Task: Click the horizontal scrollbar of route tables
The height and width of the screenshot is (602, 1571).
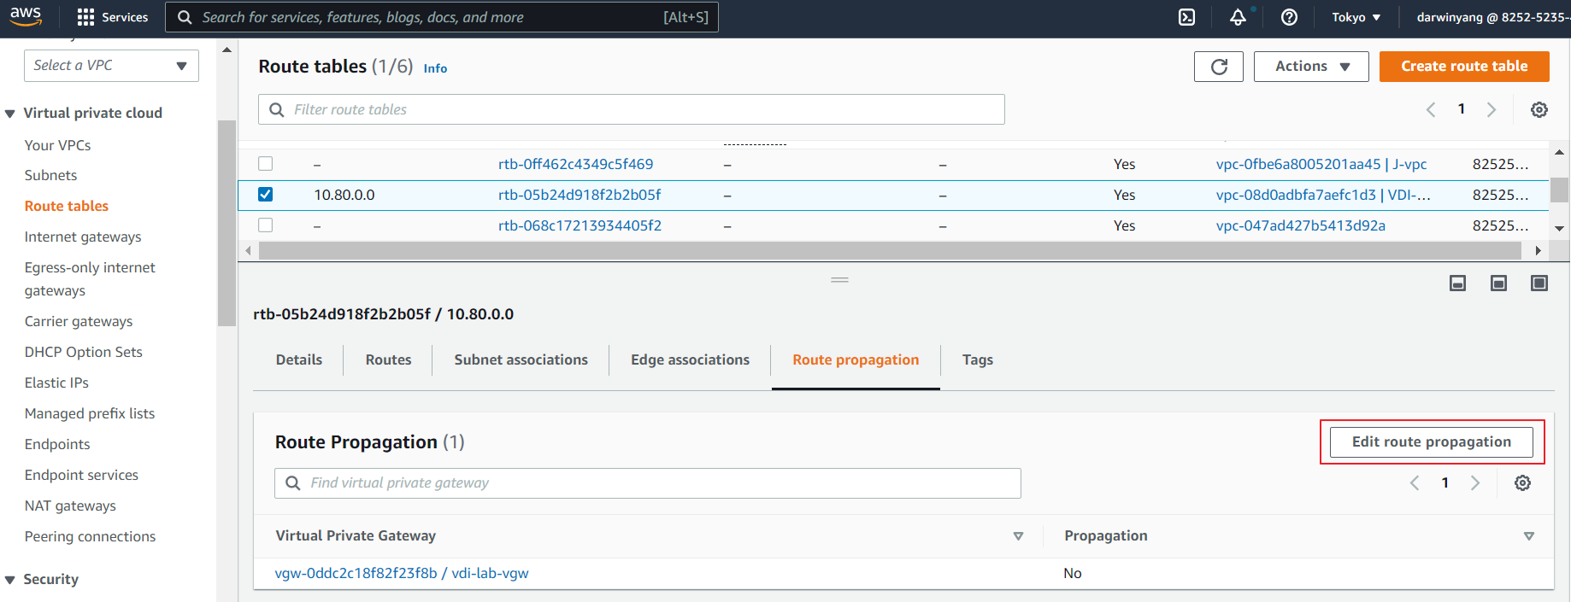Action: (x=889, y=250)
